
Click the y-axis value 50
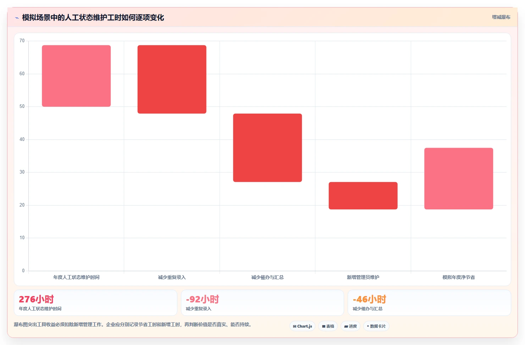(x=22, y=106)
